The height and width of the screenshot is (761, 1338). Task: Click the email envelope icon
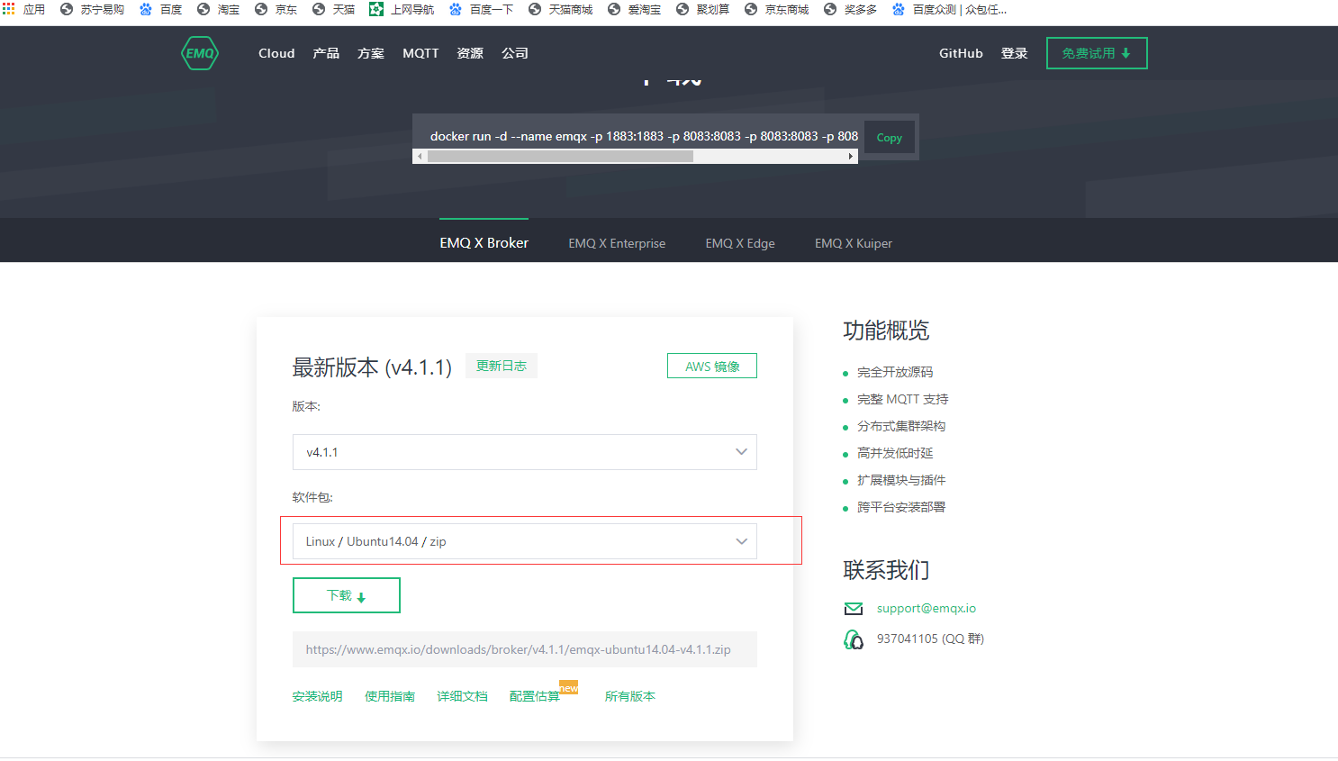coord(854,609)
